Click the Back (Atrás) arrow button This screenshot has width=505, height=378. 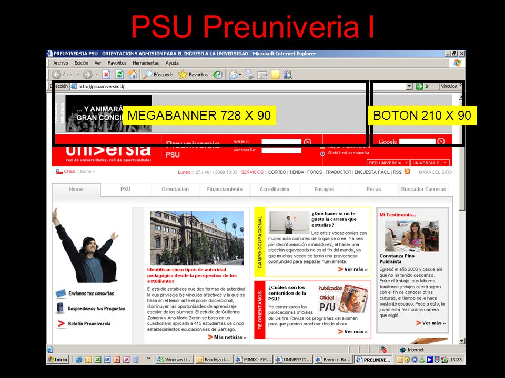tap(56, 75)
